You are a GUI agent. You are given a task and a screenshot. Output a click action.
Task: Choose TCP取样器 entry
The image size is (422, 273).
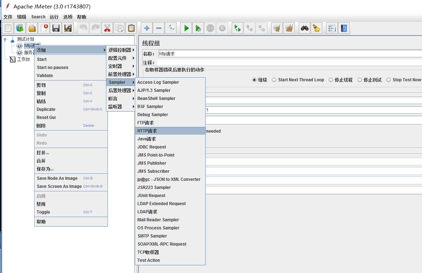(170, 252)
